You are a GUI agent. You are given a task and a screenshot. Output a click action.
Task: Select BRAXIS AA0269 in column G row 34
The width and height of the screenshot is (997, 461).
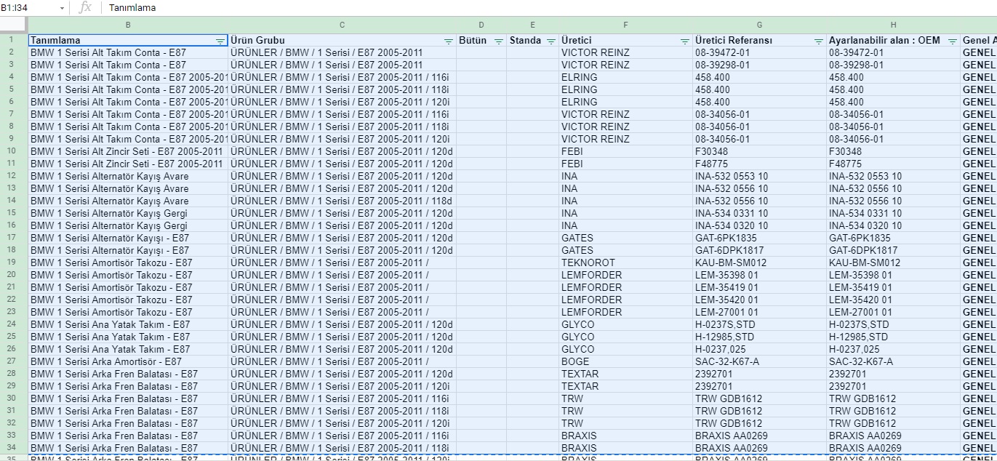(760, 448)
